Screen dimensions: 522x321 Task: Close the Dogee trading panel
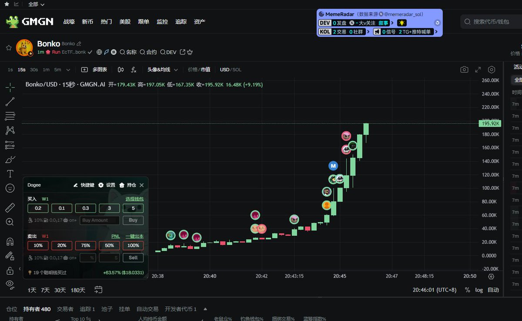141,185
